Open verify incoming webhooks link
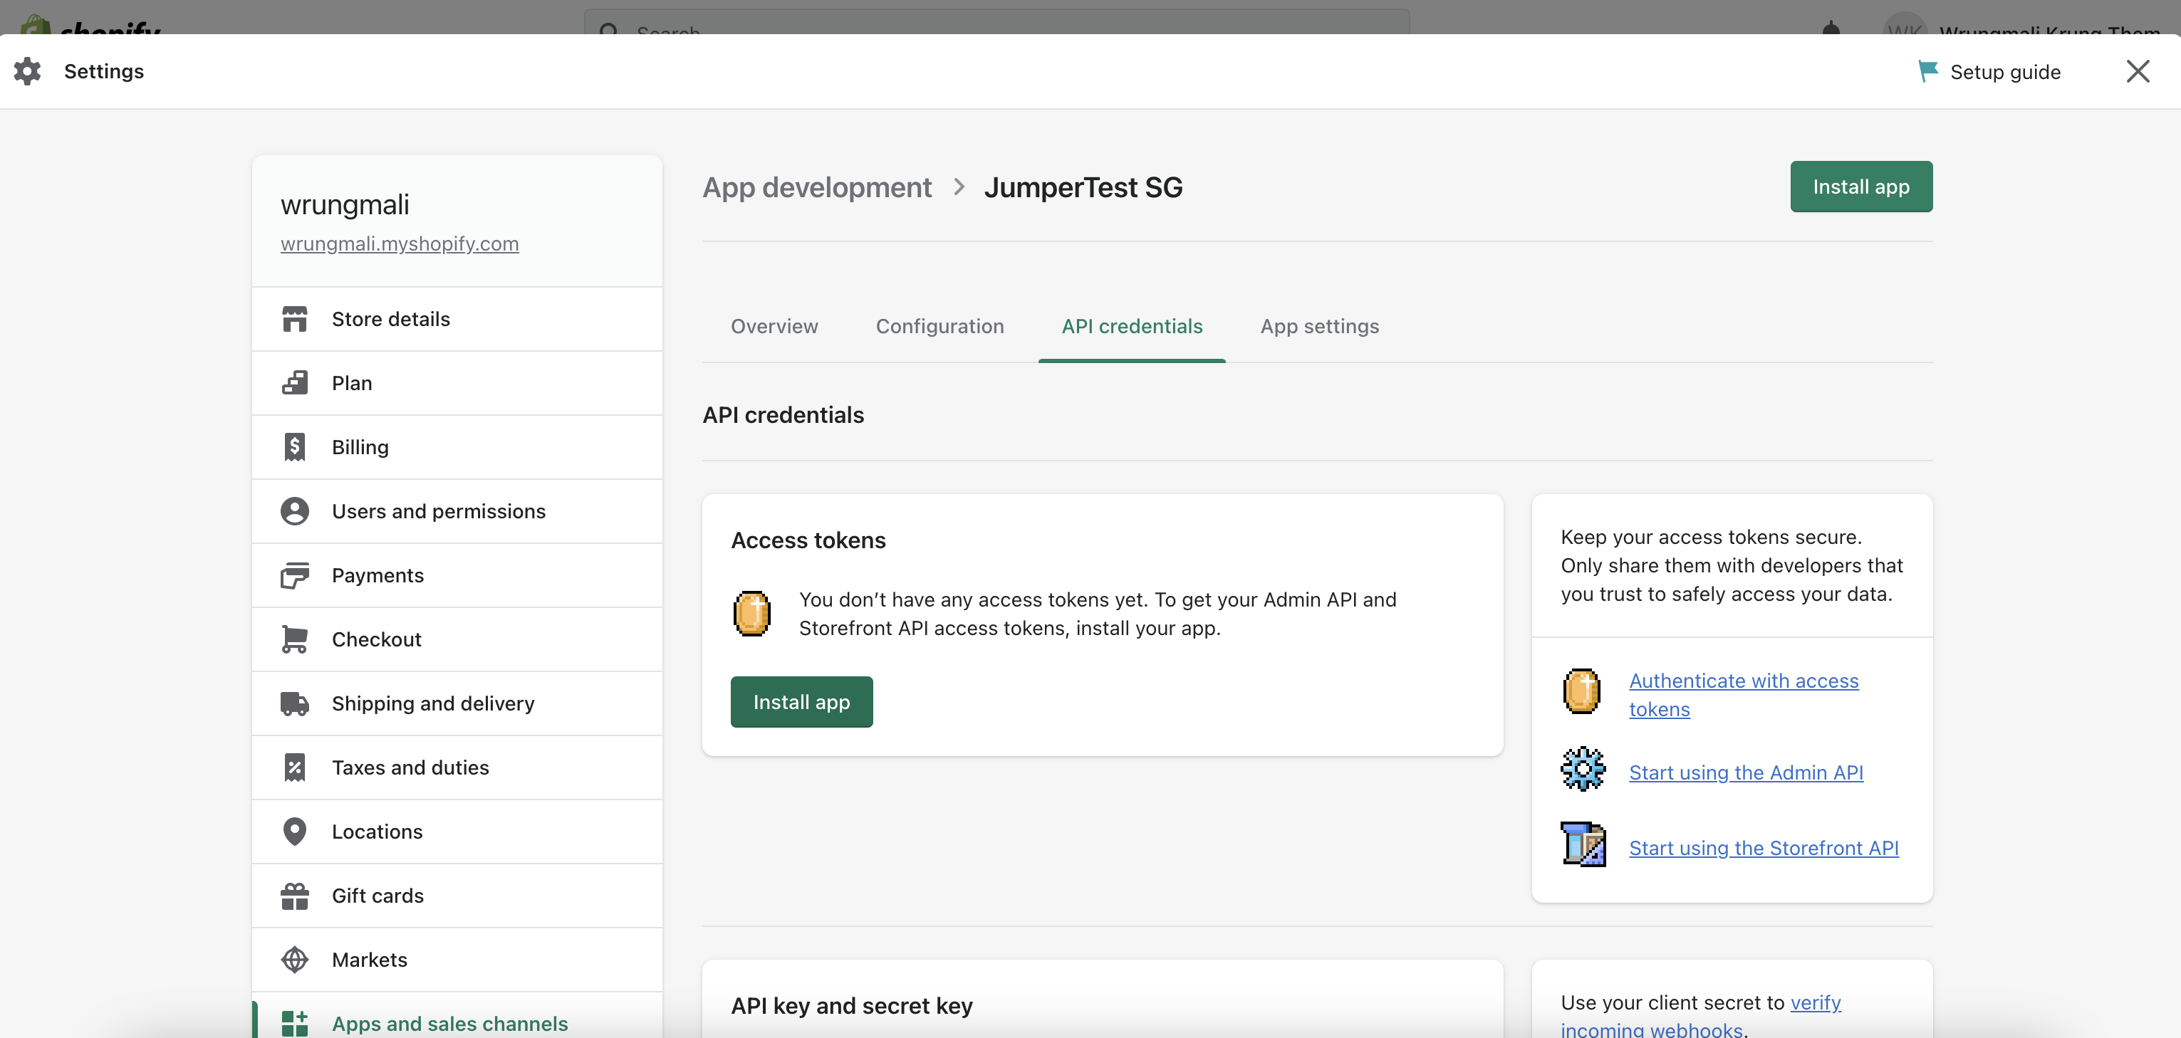2181x1038 pixels. tap(1700, 1015)
